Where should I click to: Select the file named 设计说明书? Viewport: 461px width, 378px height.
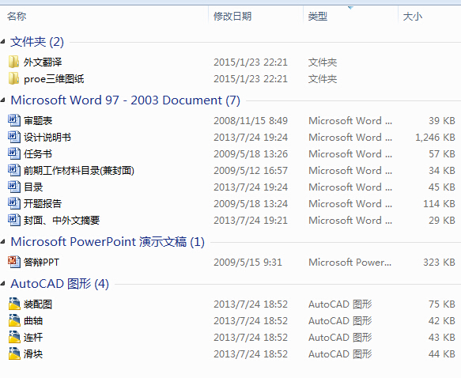(47, 138)
